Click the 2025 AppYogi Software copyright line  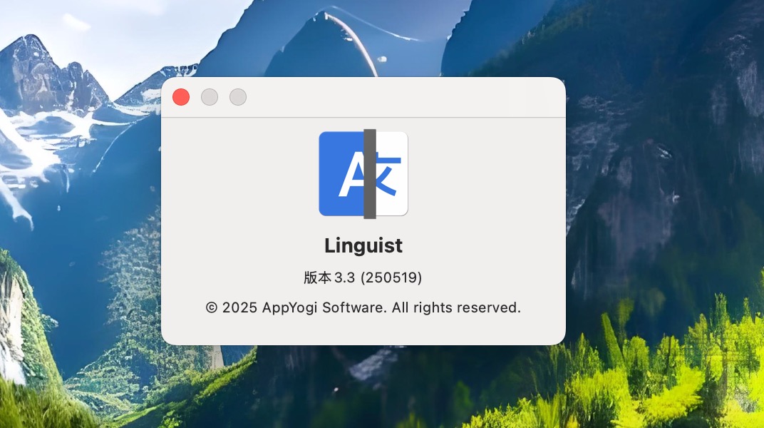pyautogui.click(x=363, y=307)
